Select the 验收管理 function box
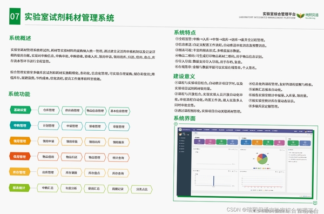 (95, 126)
